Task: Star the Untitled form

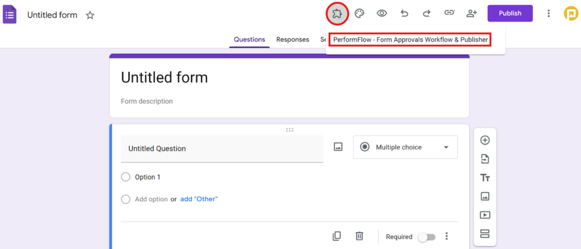Action: [90, 15]
